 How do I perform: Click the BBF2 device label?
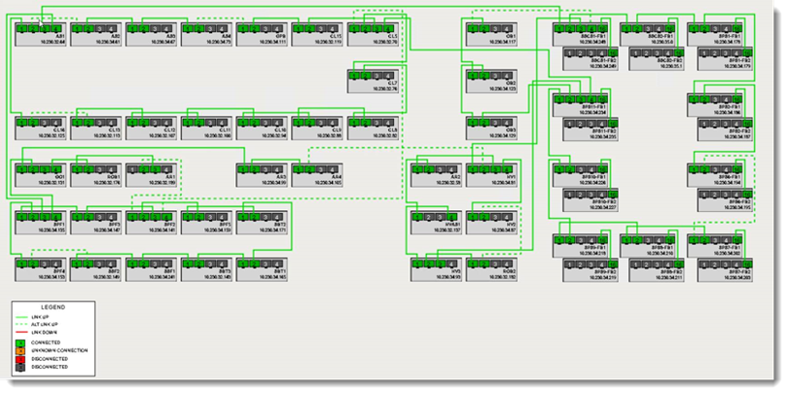(x=115, y=270)
